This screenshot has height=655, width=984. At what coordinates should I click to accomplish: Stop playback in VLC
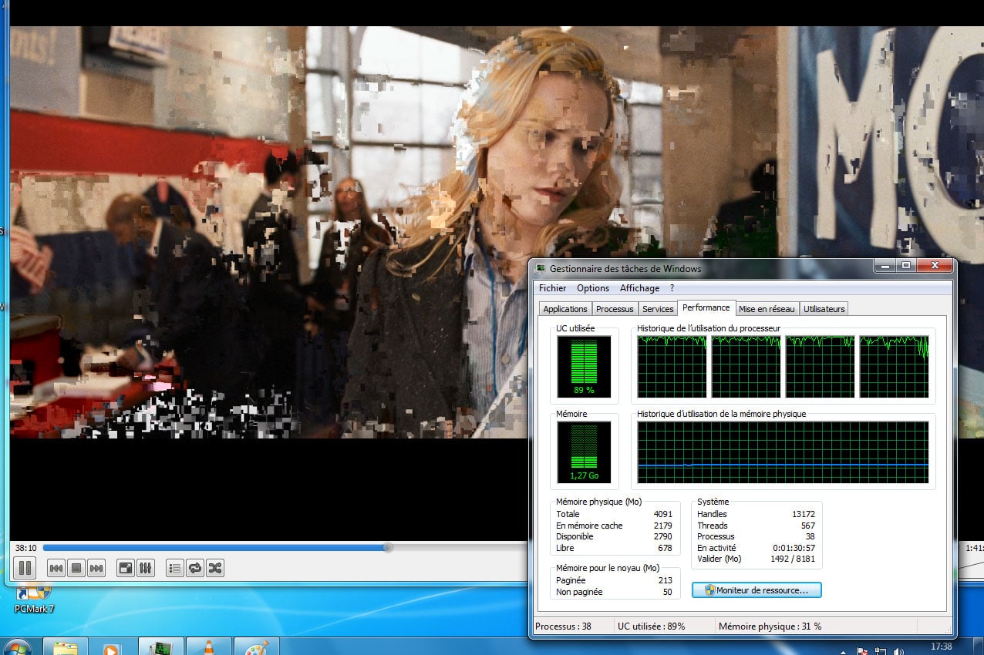tap(76, 569)
